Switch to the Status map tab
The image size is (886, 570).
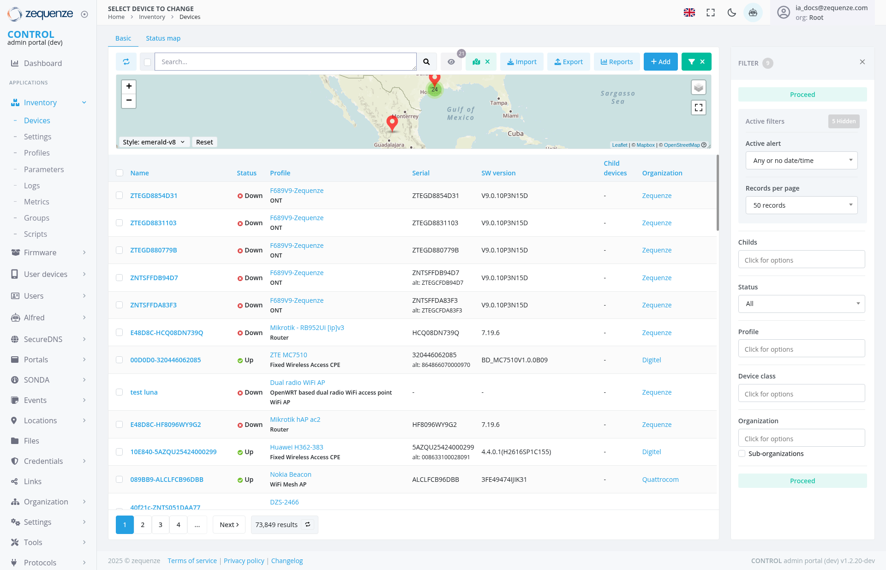(163, 38)
